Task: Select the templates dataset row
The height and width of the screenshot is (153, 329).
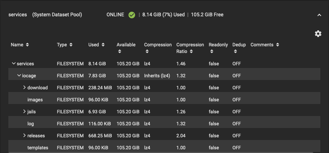Action: [38, 148]
